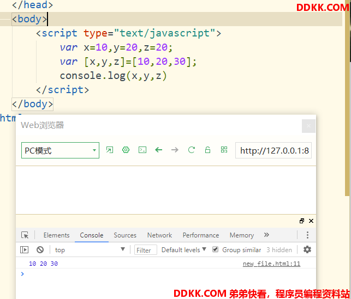The width and height of the screenshot is (351, 299).
Task: Clear the console output
Action: point(40,249)
